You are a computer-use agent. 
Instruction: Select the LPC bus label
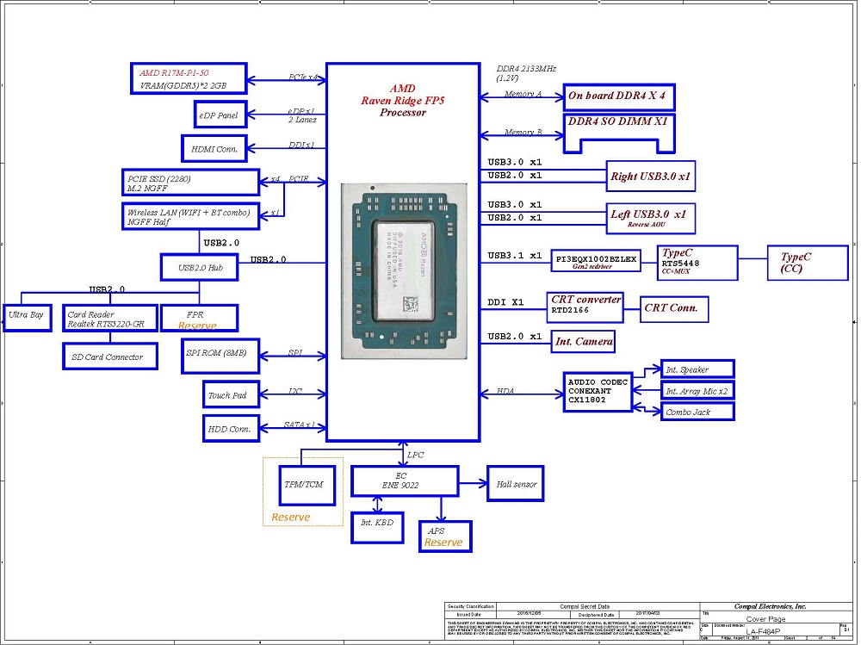(416, 455)
